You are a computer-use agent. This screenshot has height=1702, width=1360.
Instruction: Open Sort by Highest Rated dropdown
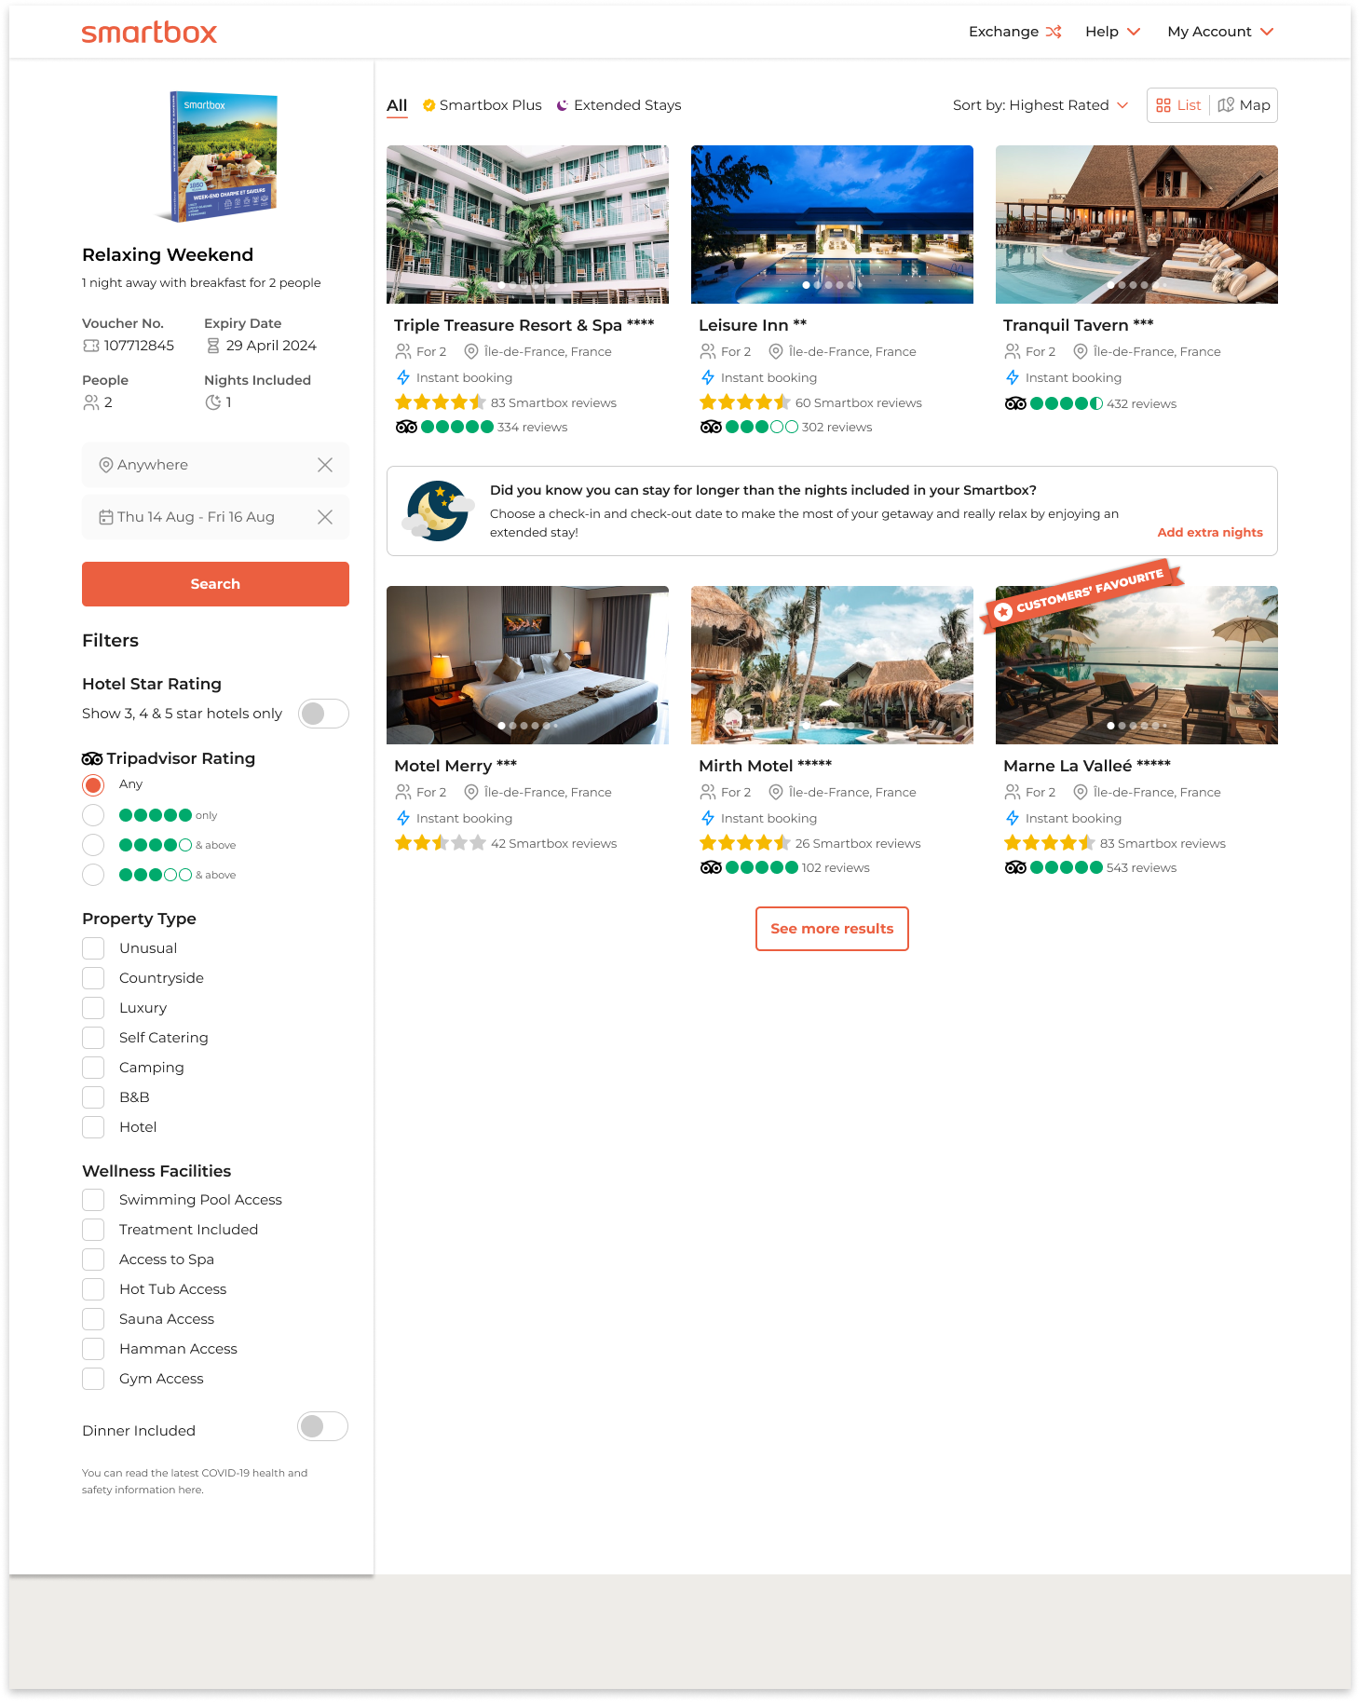pos(1040,105)
